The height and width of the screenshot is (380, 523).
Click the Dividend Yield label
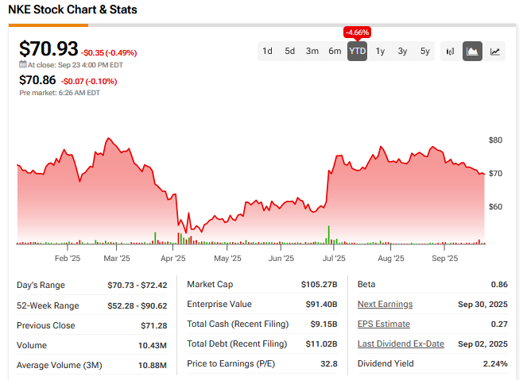point(385,363)
